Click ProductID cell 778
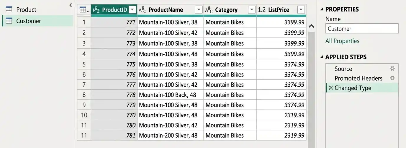Viewport: 406px width, 148px height. point(114,95)
